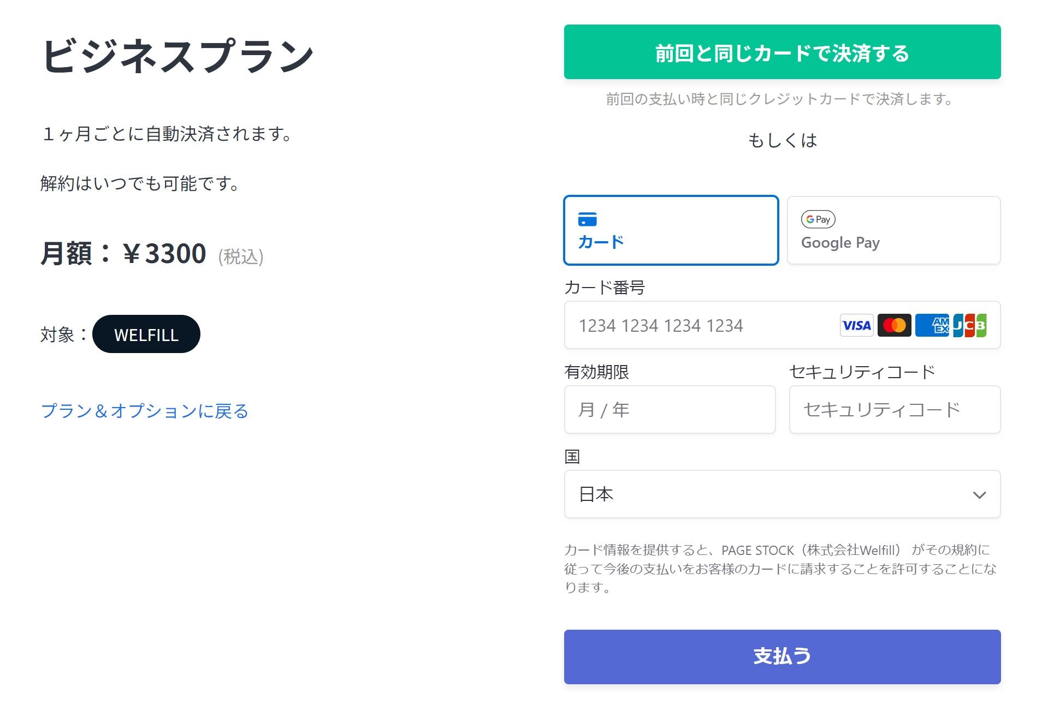
Task: Click the Mastercard brand icon
Action: point(894,325)
